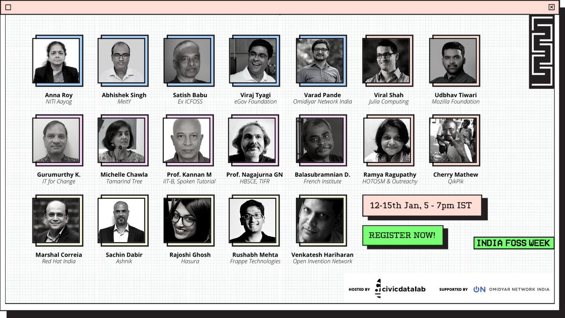565x318 pixels.
Task: Open Cherry Mathew's photo
Action: (453, 140)
